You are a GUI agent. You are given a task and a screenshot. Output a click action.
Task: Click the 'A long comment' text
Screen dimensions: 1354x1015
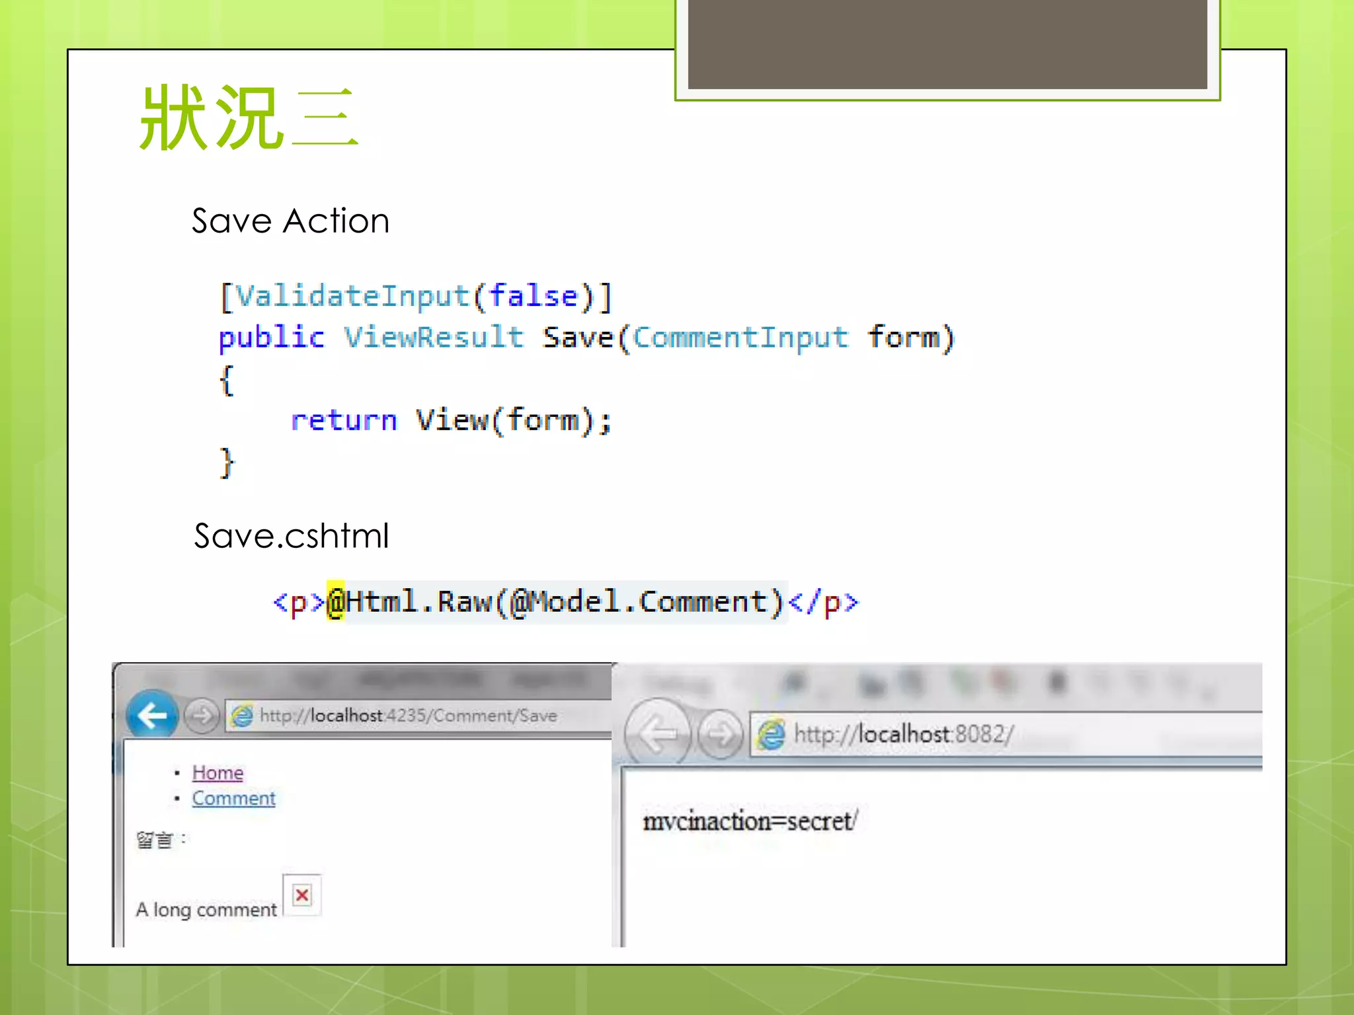coord(206,910)
